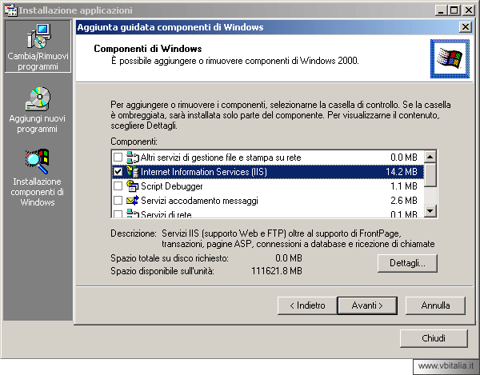The width and height of the screenshot is (480, 375).
Task: Click the 2.6 MB size value
Action: (x=404, y=201)
